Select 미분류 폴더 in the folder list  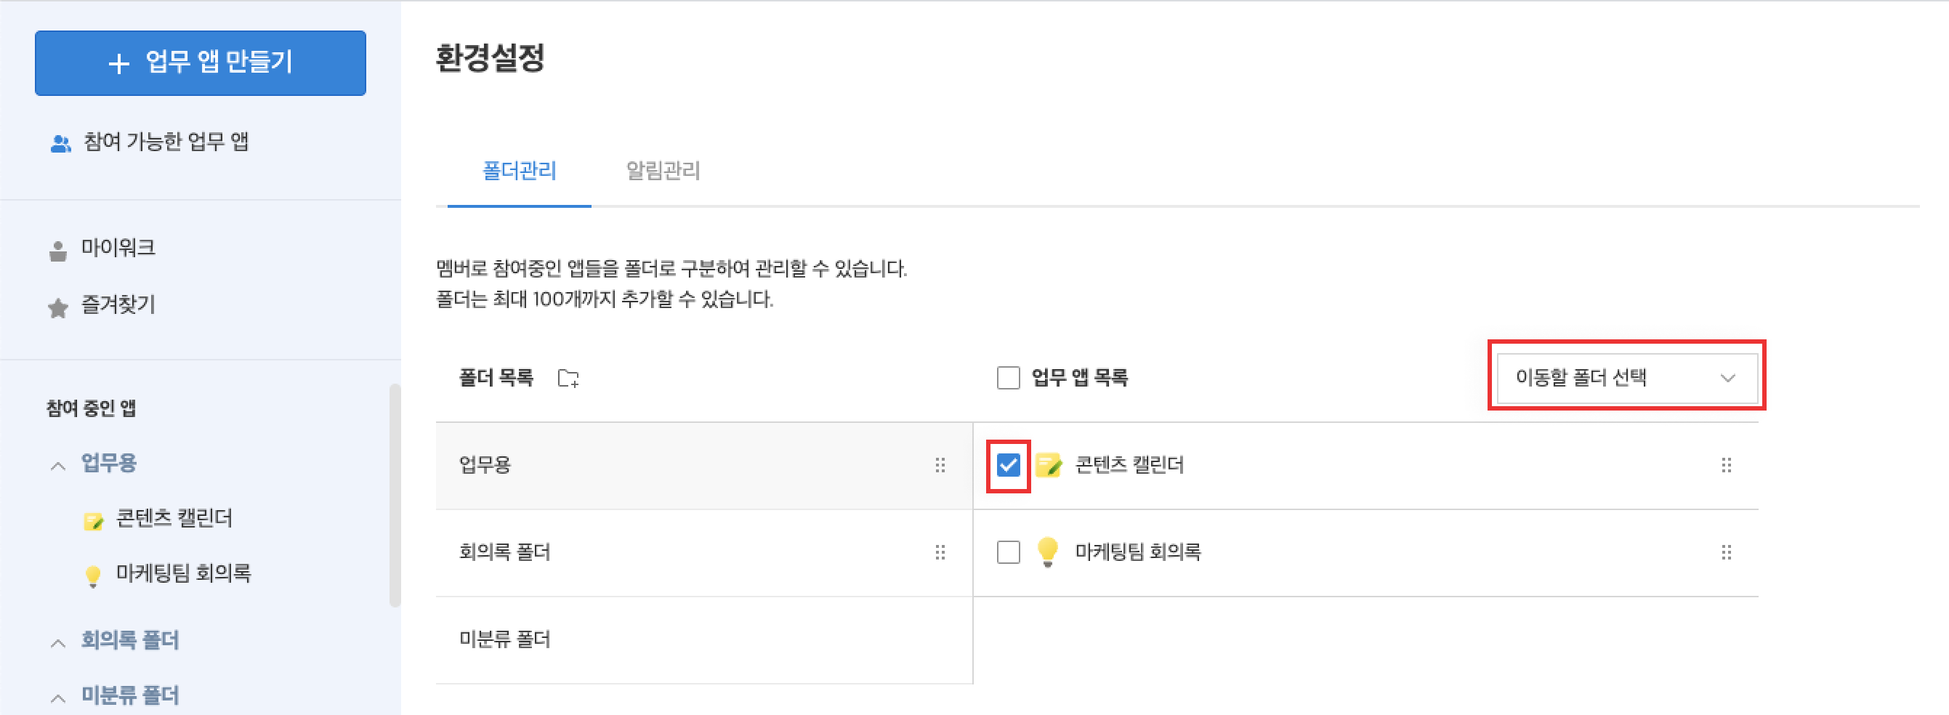click(504, 640)
